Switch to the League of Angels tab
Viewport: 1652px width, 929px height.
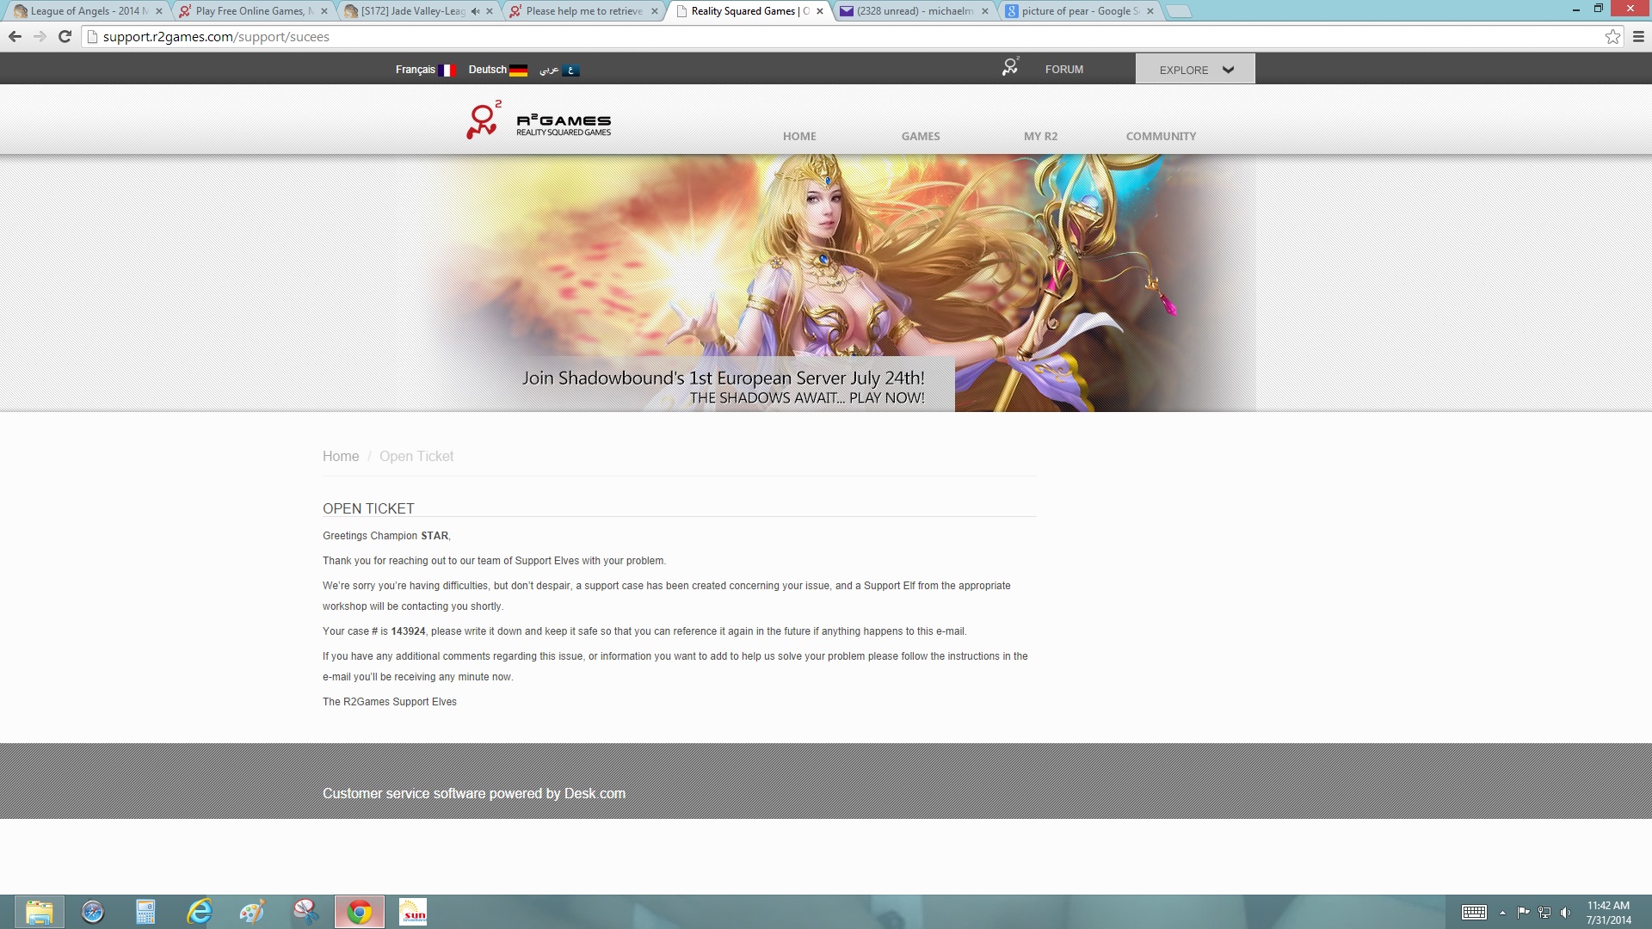84,11
